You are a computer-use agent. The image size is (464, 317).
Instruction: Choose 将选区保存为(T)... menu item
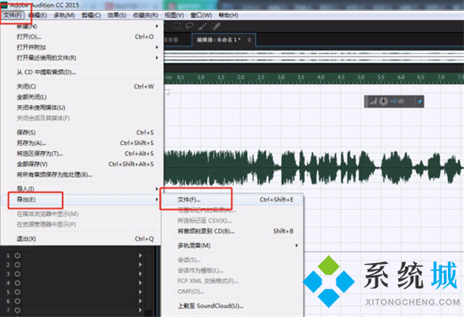pos(82,153)
